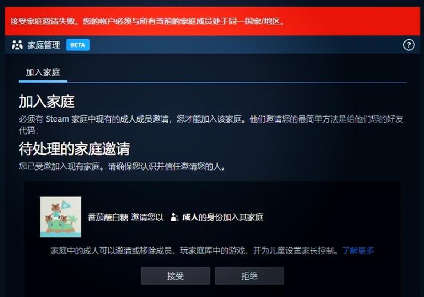Screen dimensions: 424x297
Task: Click the 的身份加入其家庭 text
Action: (x=231, y=217)
